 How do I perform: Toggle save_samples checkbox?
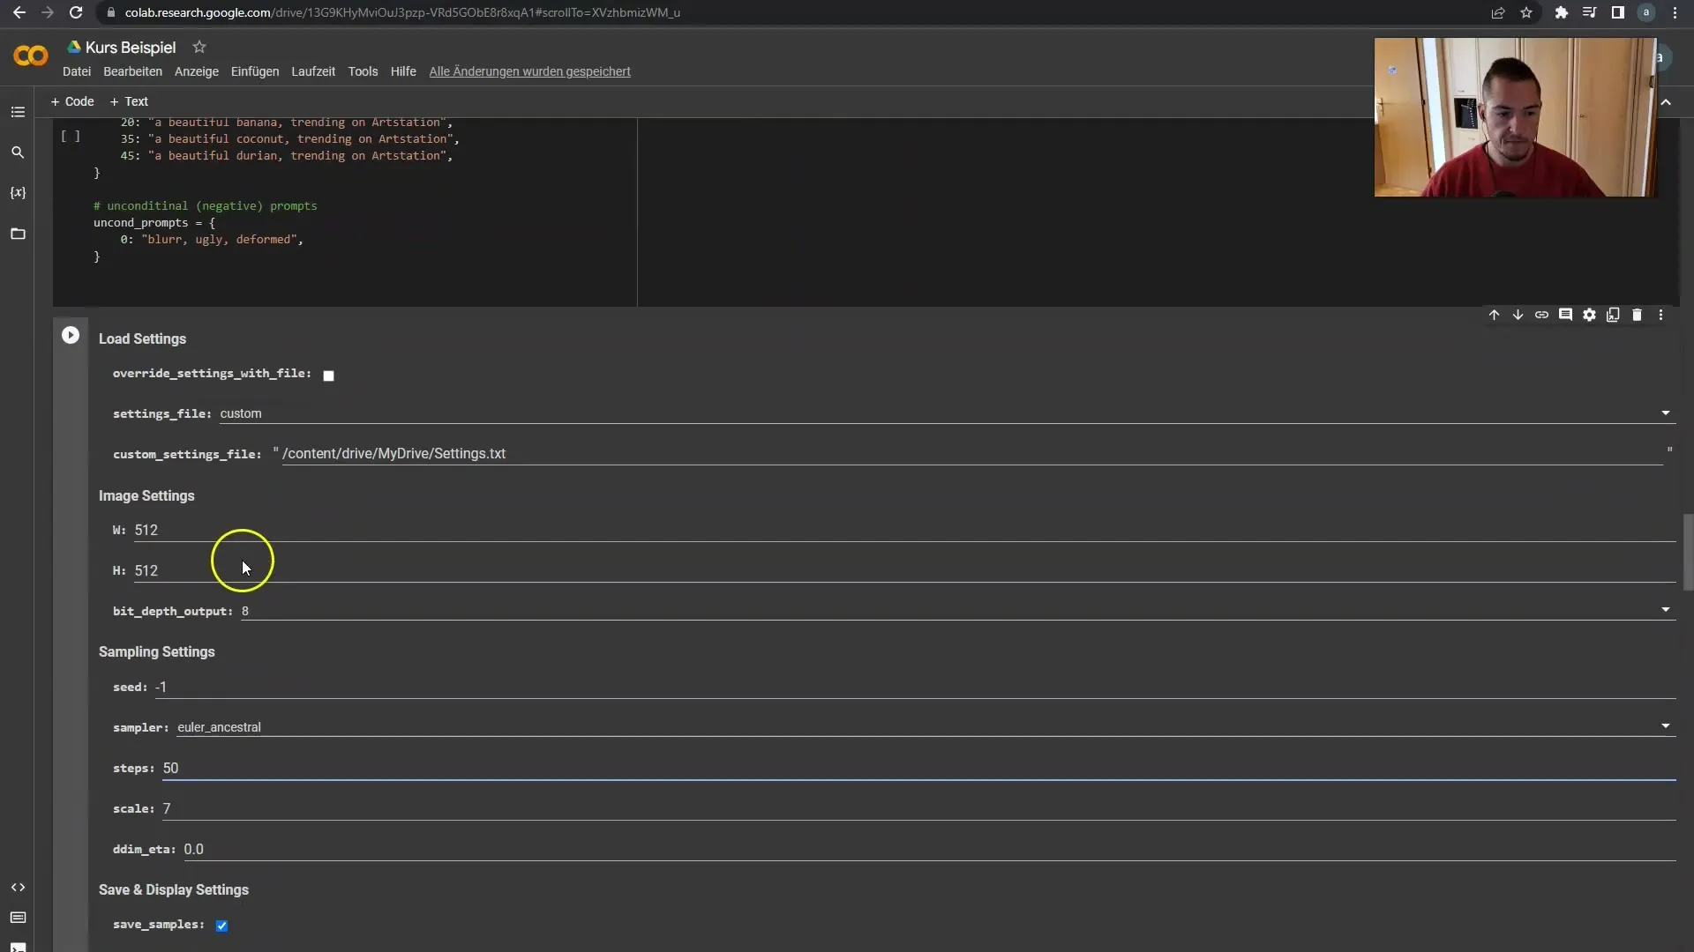tap(221, 926)
